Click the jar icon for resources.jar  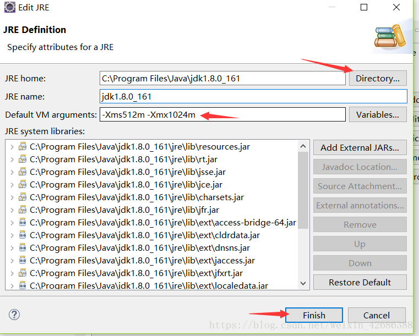click(23, 146)
